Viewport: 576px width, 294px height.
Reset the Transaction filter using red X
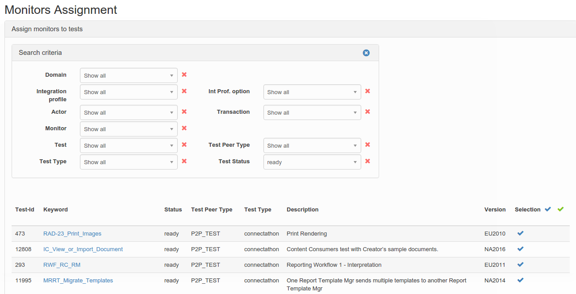pos(367,112)
